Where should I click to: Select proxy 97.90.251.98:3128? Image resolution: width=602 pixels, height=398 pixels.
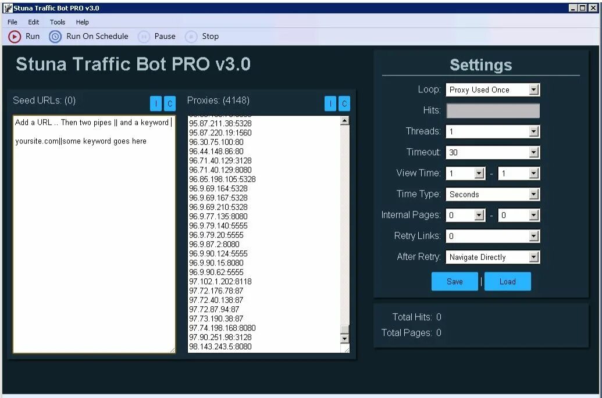220,338
